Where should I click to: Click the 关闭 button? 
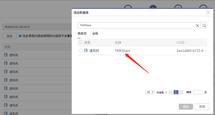tap(202, 107)
